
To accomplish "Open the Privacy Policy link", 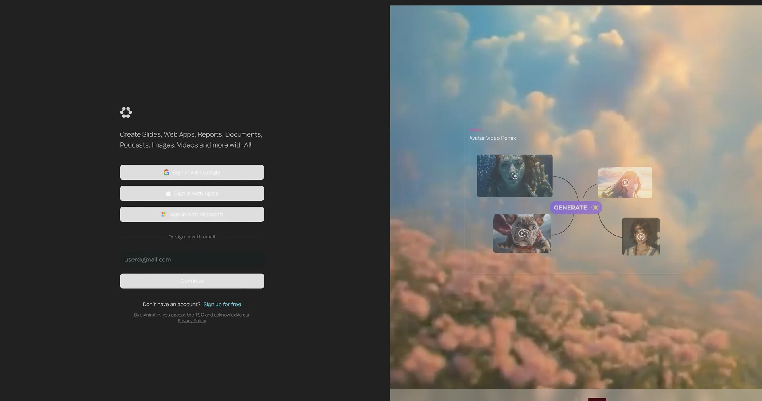I will pyautogui.click(x=192, y=321).
